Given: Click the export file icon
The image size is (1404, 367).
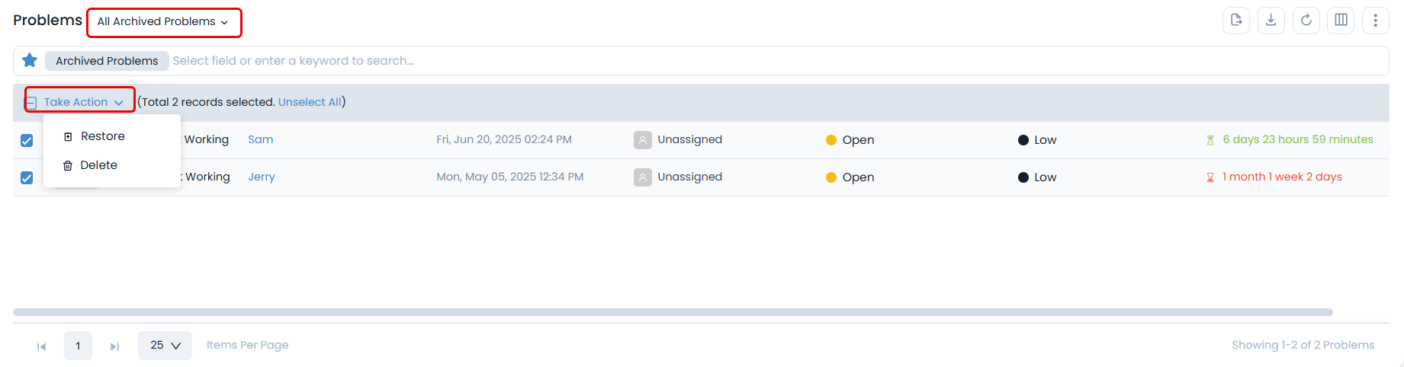Looking at the screenshot, I should (1235, 21).
